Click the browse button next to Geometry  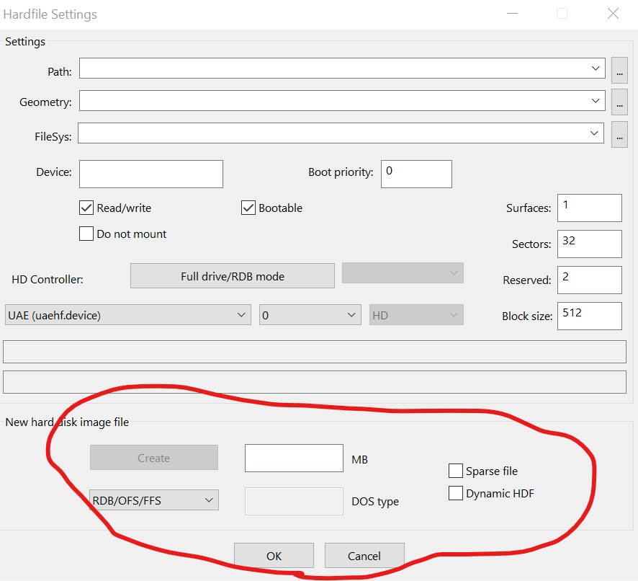(619, 102)
